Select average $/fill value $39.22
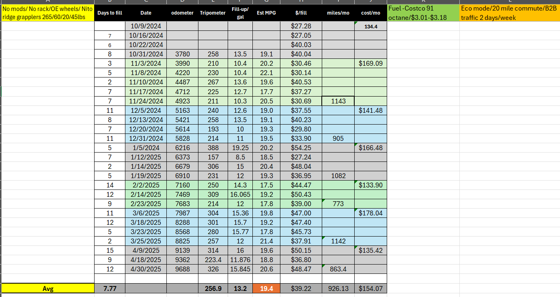 coord(301,288)
